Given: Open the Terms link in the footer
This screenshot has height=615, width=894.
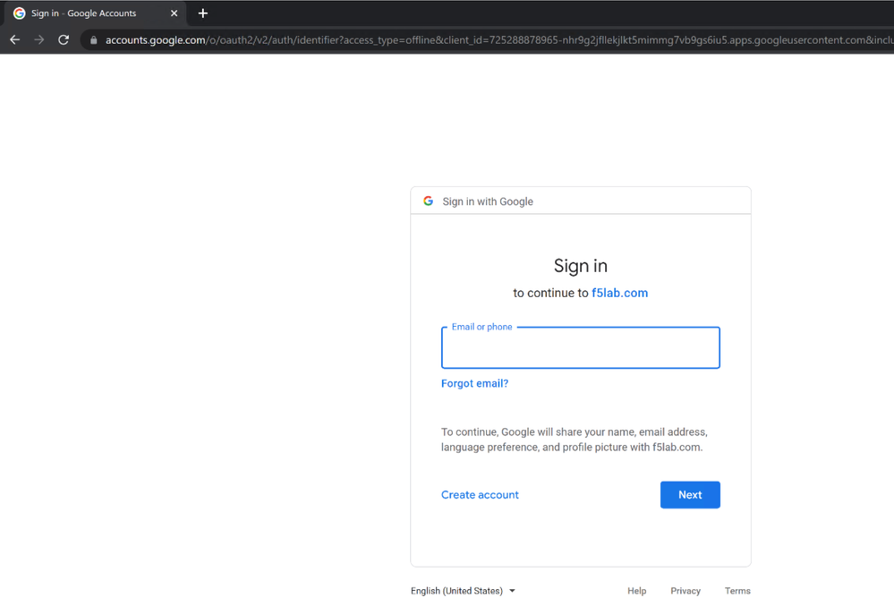Looking at the screenshot, I should click(737, 591).
